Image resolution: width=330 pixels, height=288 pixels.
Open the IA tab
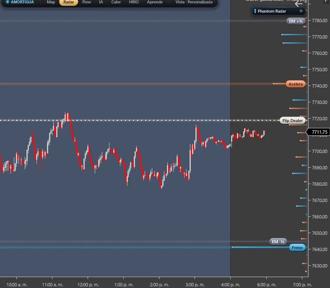point(101,2)
